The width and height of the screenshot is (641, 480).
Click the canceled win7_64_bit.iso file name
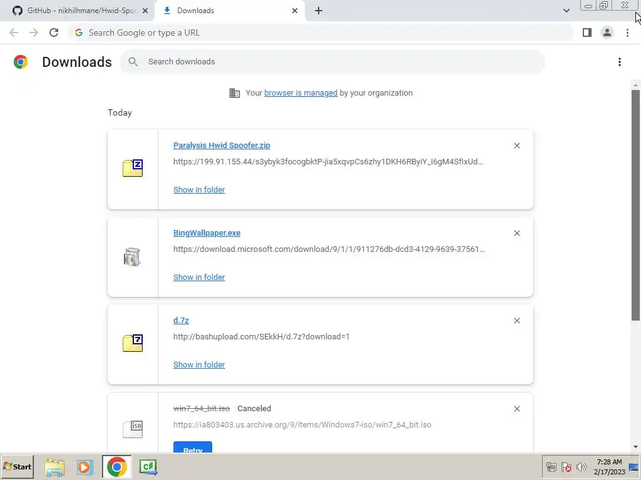[202, 409]
